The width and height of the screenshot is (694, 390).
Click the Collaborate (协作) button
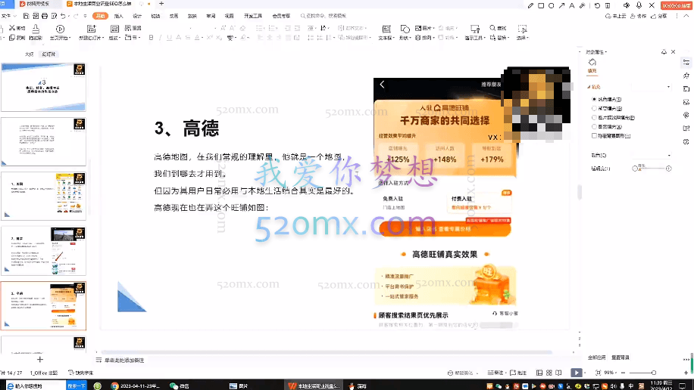pos(638,16)
